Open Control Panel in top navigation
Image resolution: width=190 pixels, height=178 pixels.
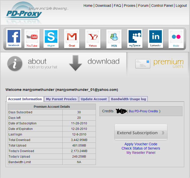tap(162, 6)
